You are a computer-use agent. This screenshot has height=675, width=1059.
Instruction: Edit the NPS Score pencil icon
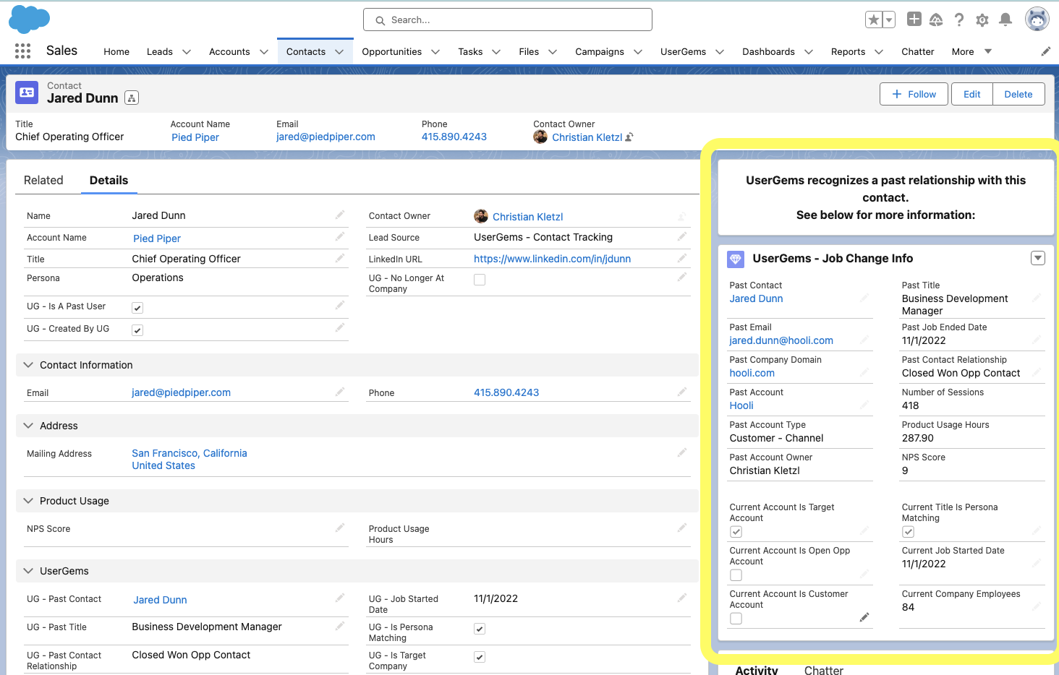tap(340, 528)
